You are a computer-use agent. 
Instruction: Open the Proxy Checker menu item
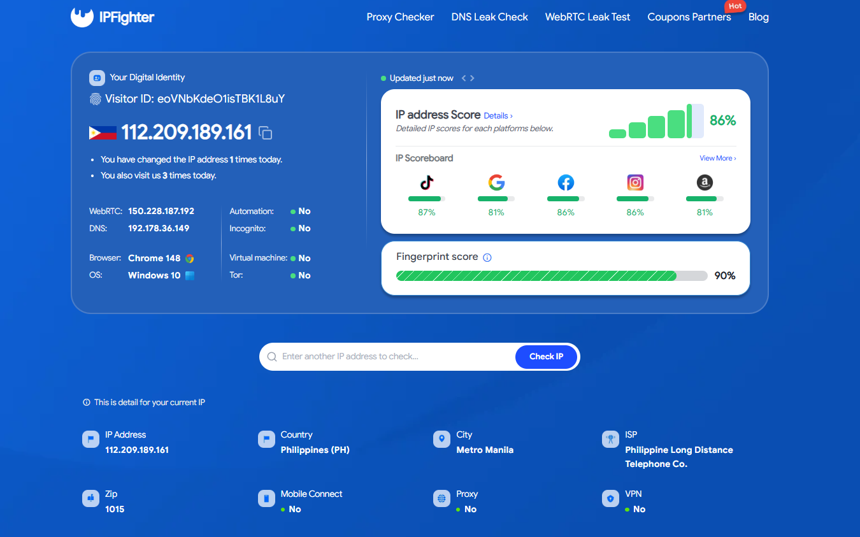[x=400, y=17]
